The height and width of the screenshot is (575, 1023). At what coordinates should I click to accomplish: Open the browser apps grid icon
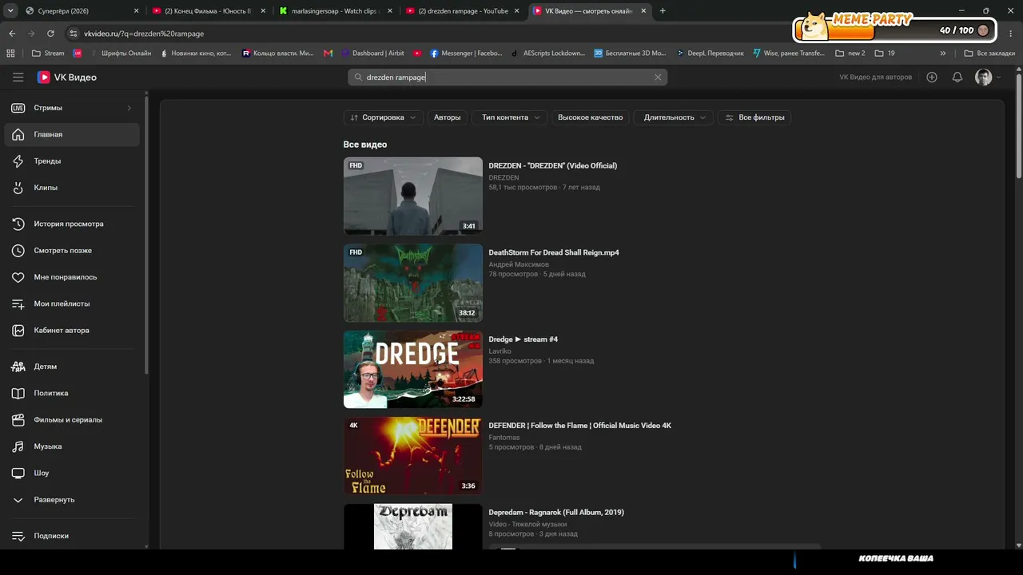[x=10, y=54]
